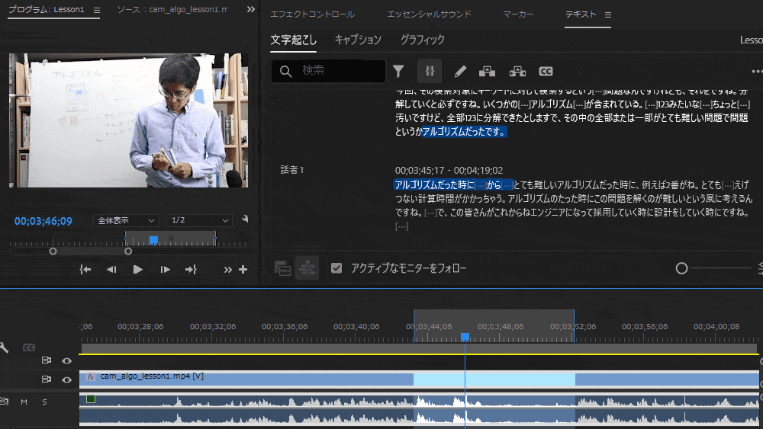Image resolution: width=763 pixels, height=429 pixels.
Task: Open the Program: Lesson1 panel menu
Action: point(97,10)
